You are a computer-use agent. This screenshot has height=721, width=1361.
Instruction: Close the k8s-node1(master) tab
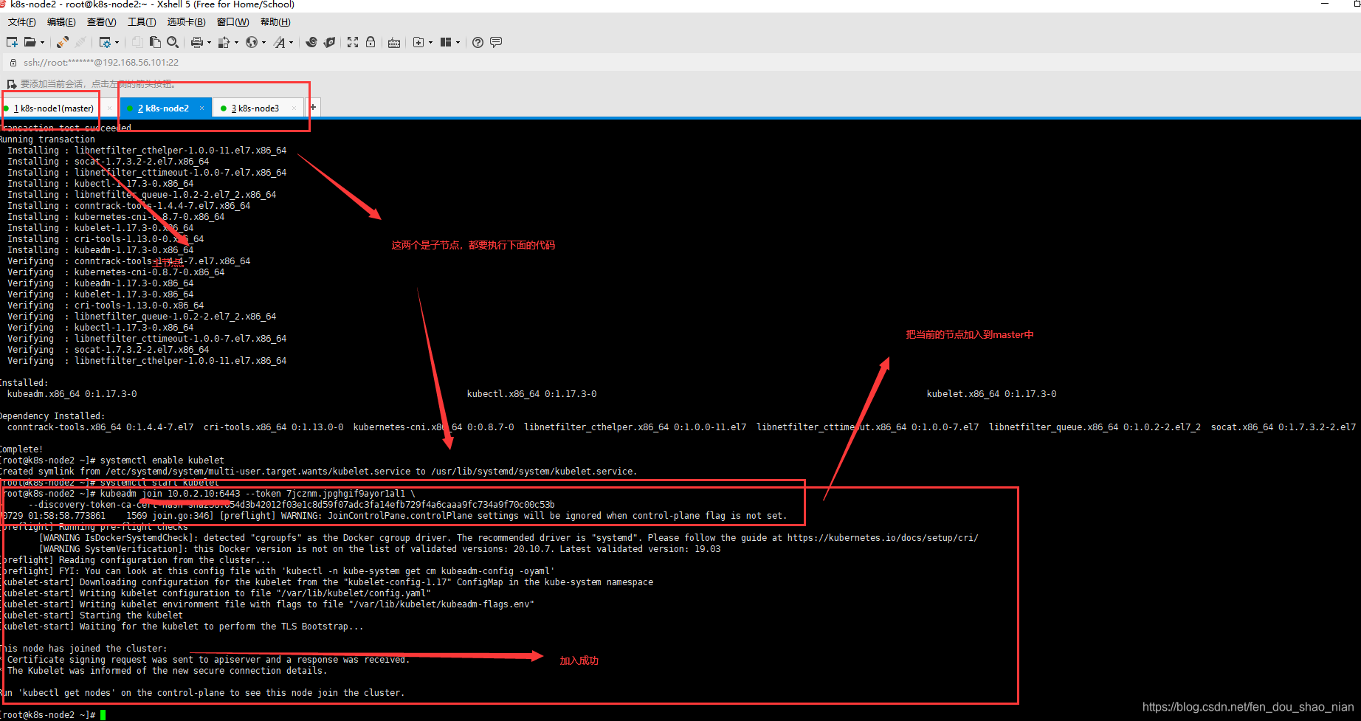(x=109, y=108)
